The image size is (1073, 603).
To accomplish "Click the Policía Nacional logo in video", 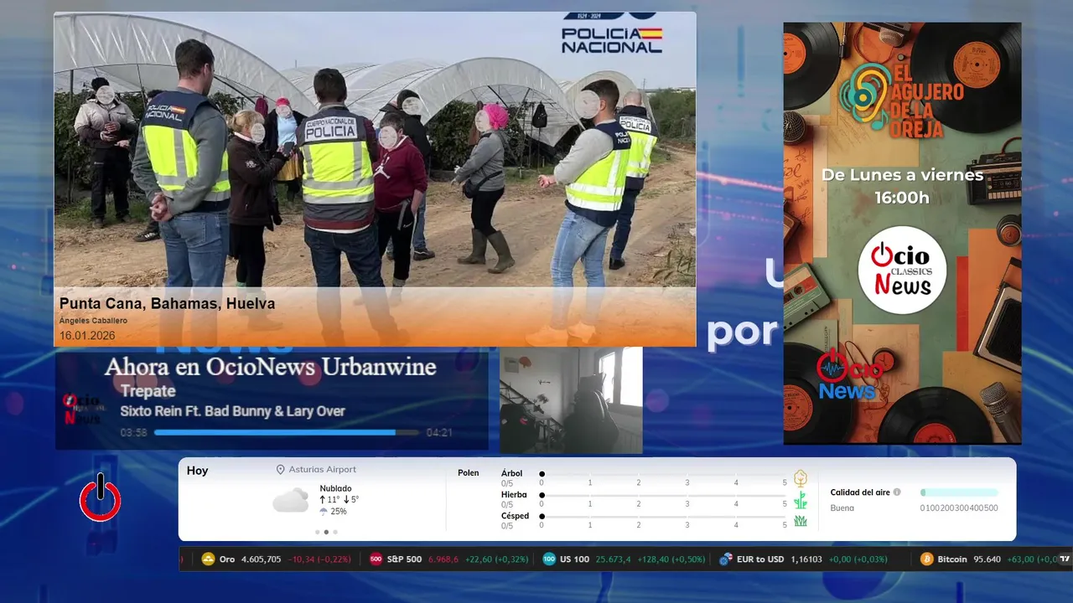I will tap(612, 33).
